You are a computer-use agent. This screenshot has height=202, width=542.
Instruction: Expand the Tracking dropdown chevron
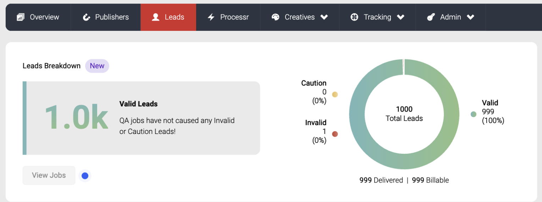pyautogui.click(x=400, y=17)
